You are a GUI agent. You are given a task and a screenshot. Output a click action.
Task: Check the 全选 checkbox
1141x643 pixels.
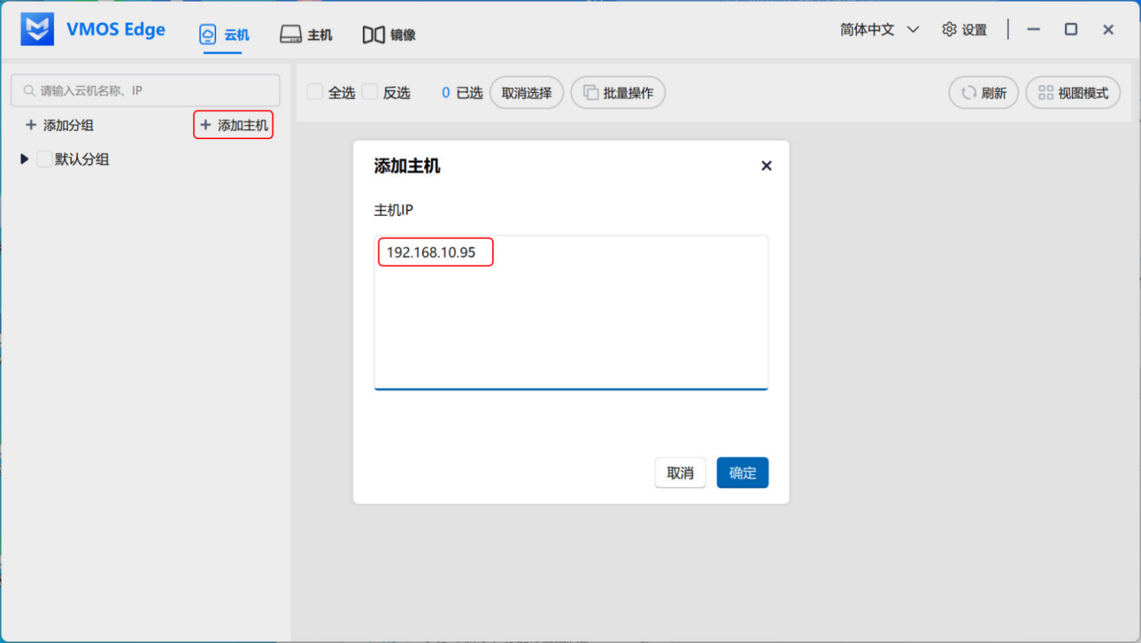click(314, 92)
